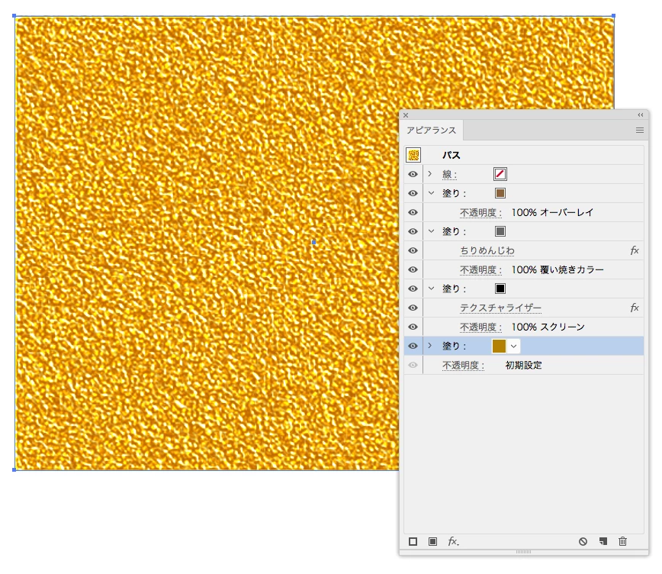Click 不透明度 link in オーバーレイ row
Viewport: 662px width, 574px height.
click(481, 213)
